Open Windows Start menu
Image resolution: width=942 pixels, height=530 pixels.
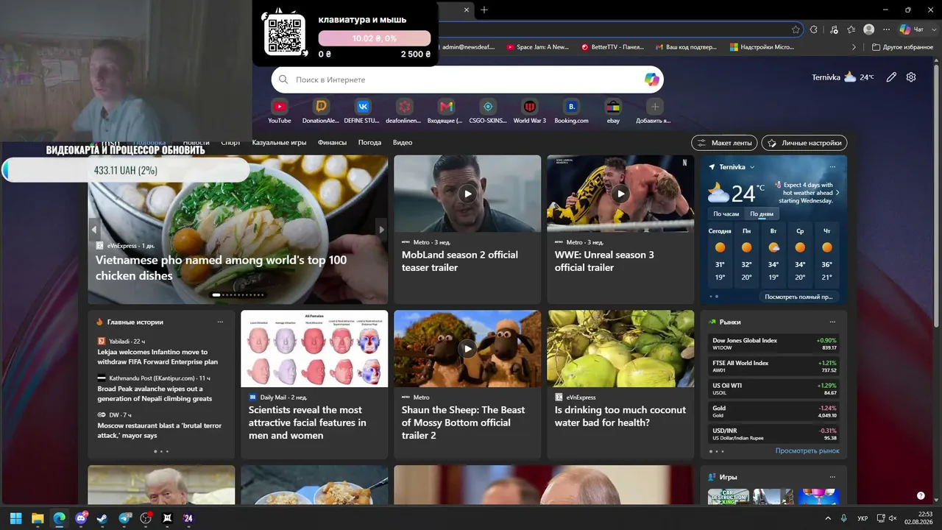[x=16, y=518]
